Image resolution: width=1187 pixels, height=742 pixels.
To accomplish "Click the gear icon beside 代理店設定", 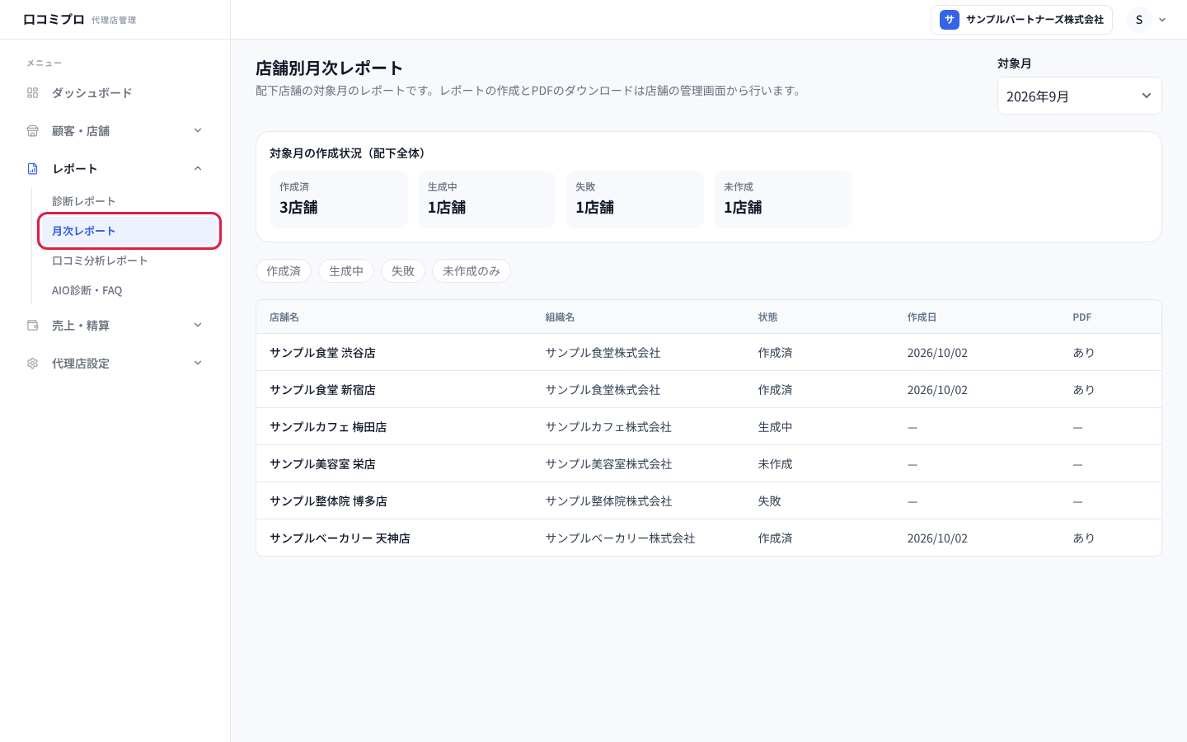I will coord(33,364).
